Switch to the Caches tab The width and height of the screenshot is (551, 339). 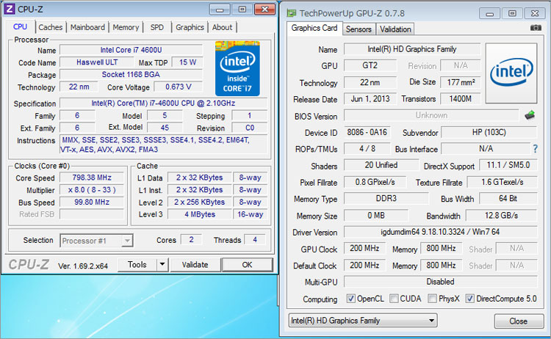click(x=51, y=27)
